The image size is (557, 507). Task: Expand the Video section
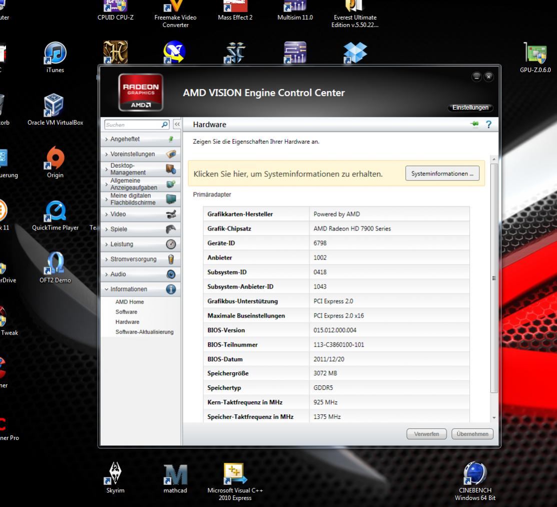pyautogui.click(x=141, y=214)
